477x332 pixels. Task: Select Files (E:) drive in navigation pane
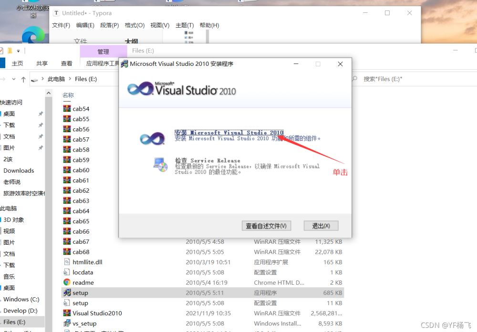tap(14, 322)
